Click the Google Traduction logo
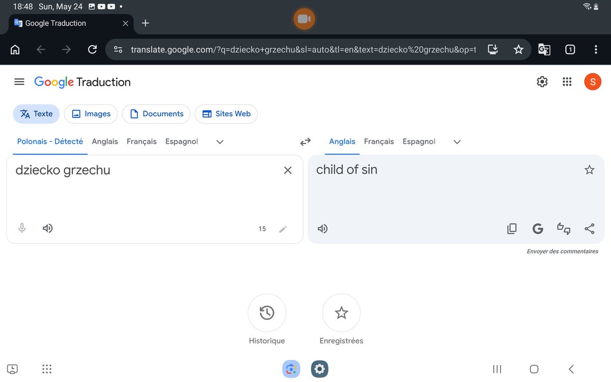Viewport: 611px width, 382px height. tap(82, 82)
